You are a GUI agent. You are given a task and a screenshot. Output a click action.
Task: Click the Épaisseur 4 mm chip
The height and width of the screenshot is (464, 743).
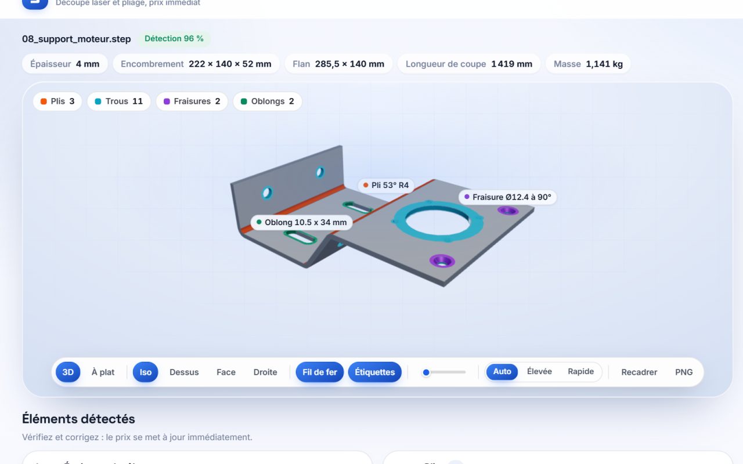[65, 64]
